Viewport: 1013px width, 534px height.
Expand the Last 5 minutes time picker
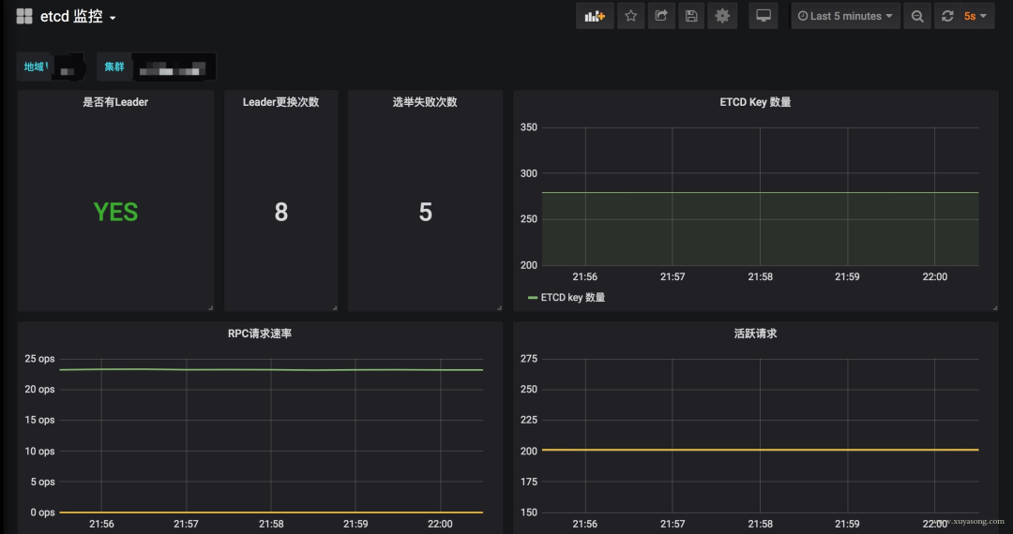845,16
